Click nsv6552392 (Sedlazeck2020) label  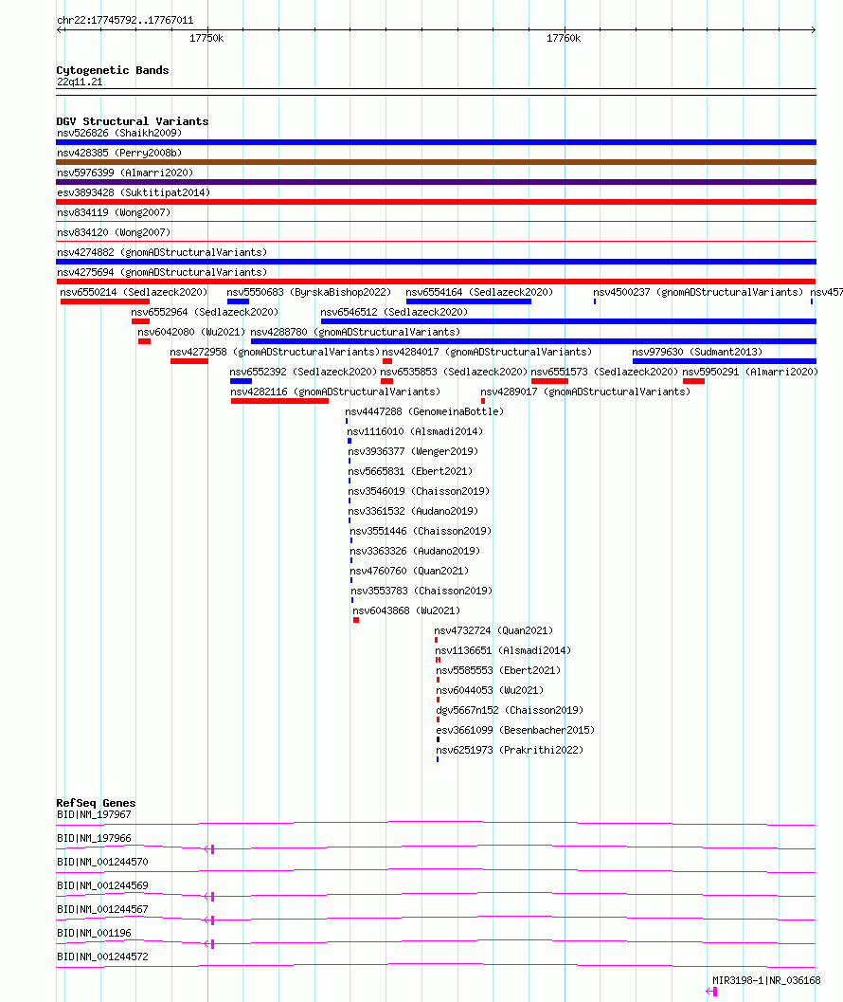(303, 372)
